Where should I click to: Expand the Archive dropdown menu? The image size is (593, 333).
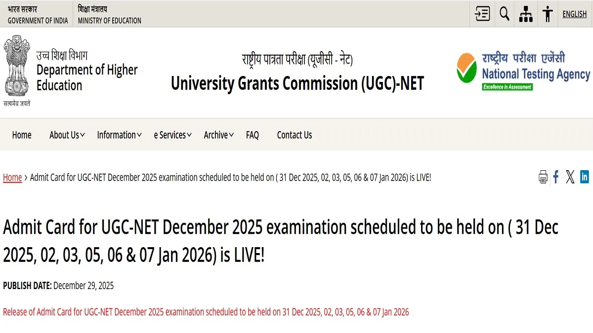coord(218,135)
